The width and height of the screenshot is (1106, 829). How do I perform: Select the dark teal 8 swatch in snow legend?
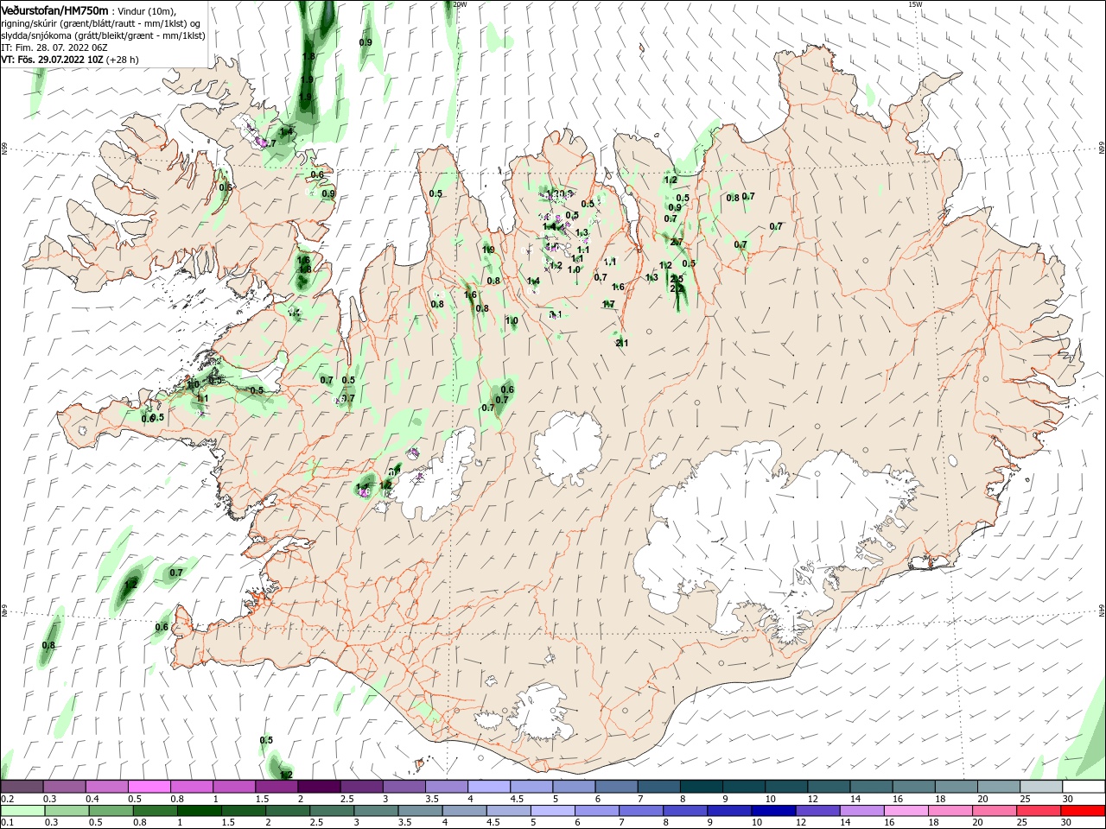click(701, 787)
